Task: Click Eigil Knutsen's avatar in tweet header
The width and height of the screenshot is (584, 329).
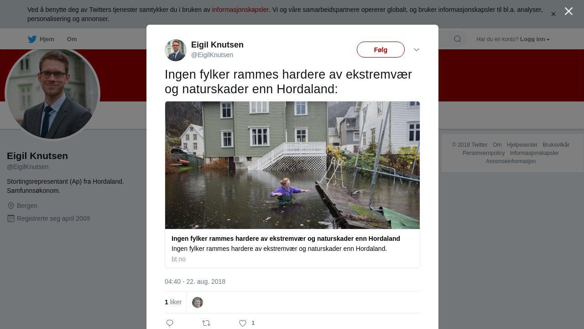Action: (x=176, y=50)
